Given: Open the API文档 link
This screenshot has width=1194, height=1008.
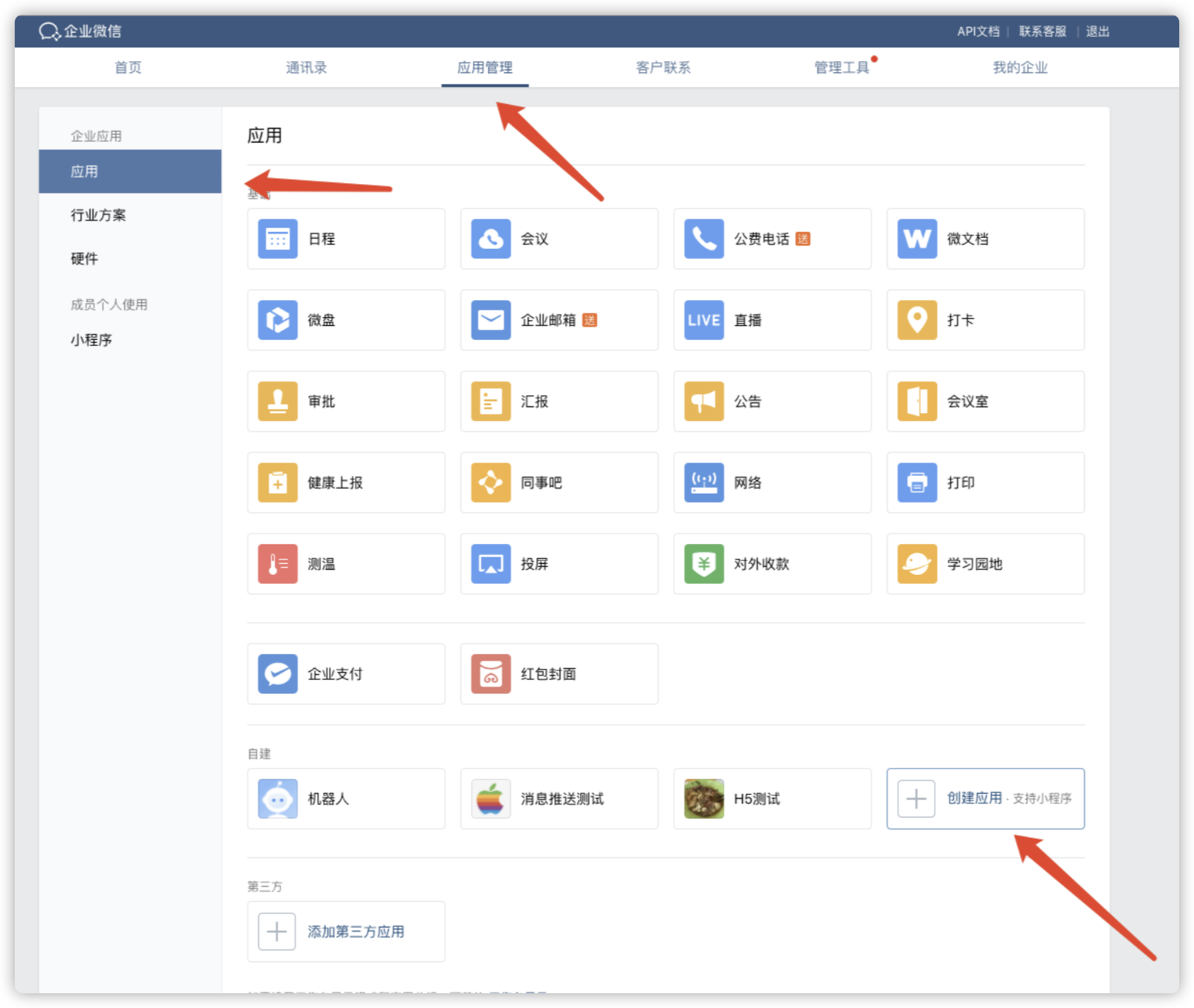Looking at the screenshot, I should click(x=978, y=31).
